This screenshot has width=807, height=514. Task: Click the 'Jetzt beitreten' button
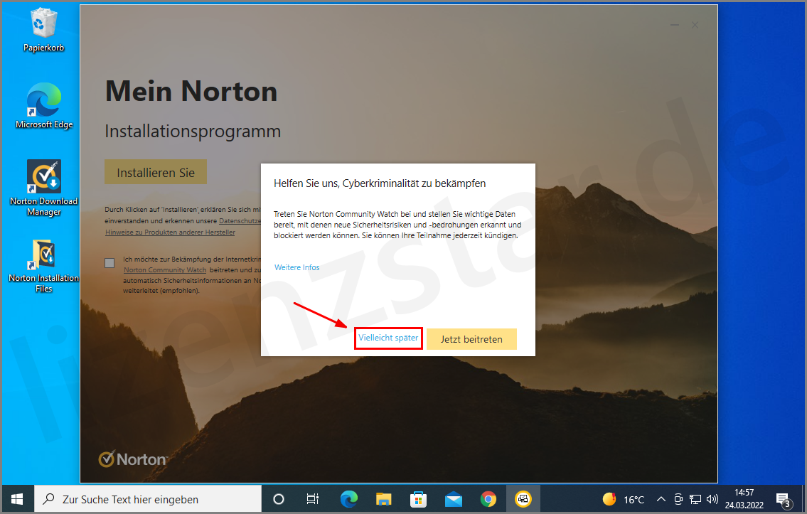coord(471,338)
